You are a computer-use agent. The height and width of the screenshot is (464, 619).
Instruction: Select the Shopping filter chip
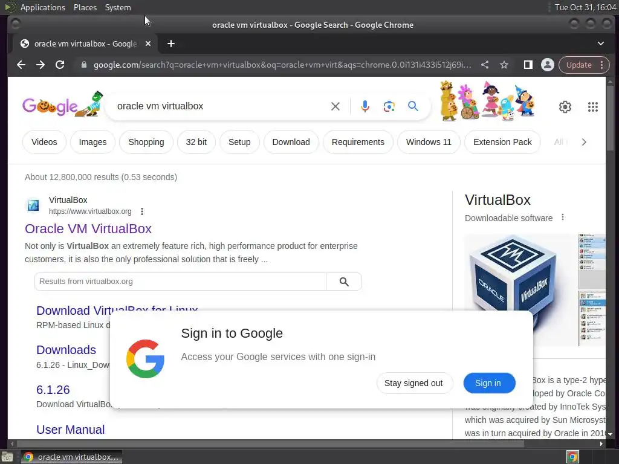tap(146, 142)
